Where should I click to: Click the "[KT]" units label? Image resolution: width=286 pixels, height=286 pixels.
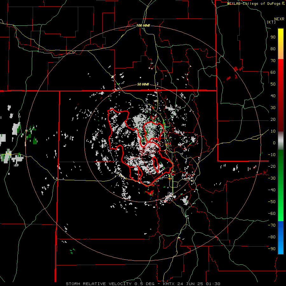271,22
